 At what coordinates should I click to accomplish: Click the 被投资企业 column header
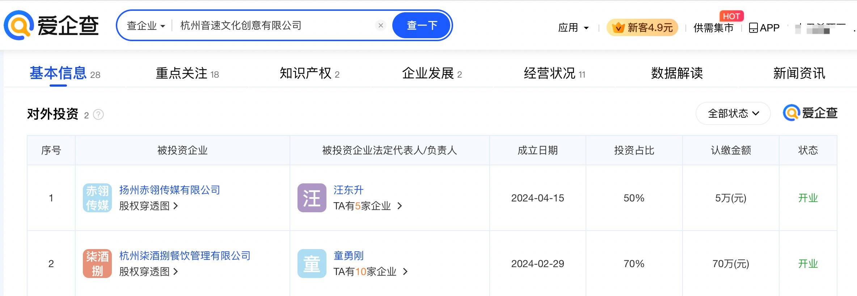182,150
